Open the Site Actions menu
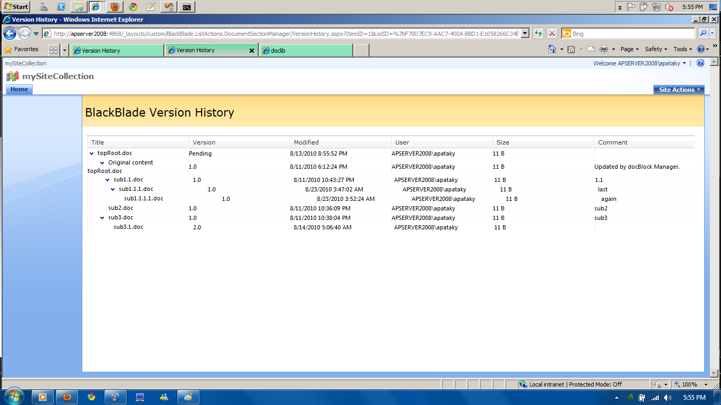This screenshot has width=721, height=405. 679,90
